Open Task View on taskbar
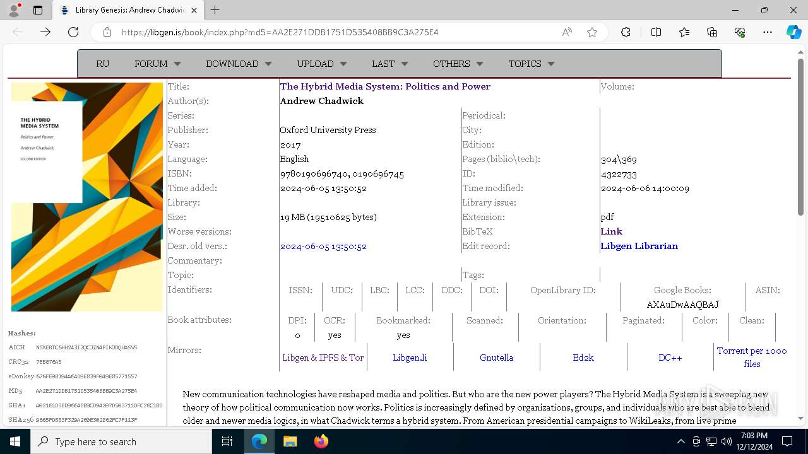The image size is (808, 454). (227, 441)
